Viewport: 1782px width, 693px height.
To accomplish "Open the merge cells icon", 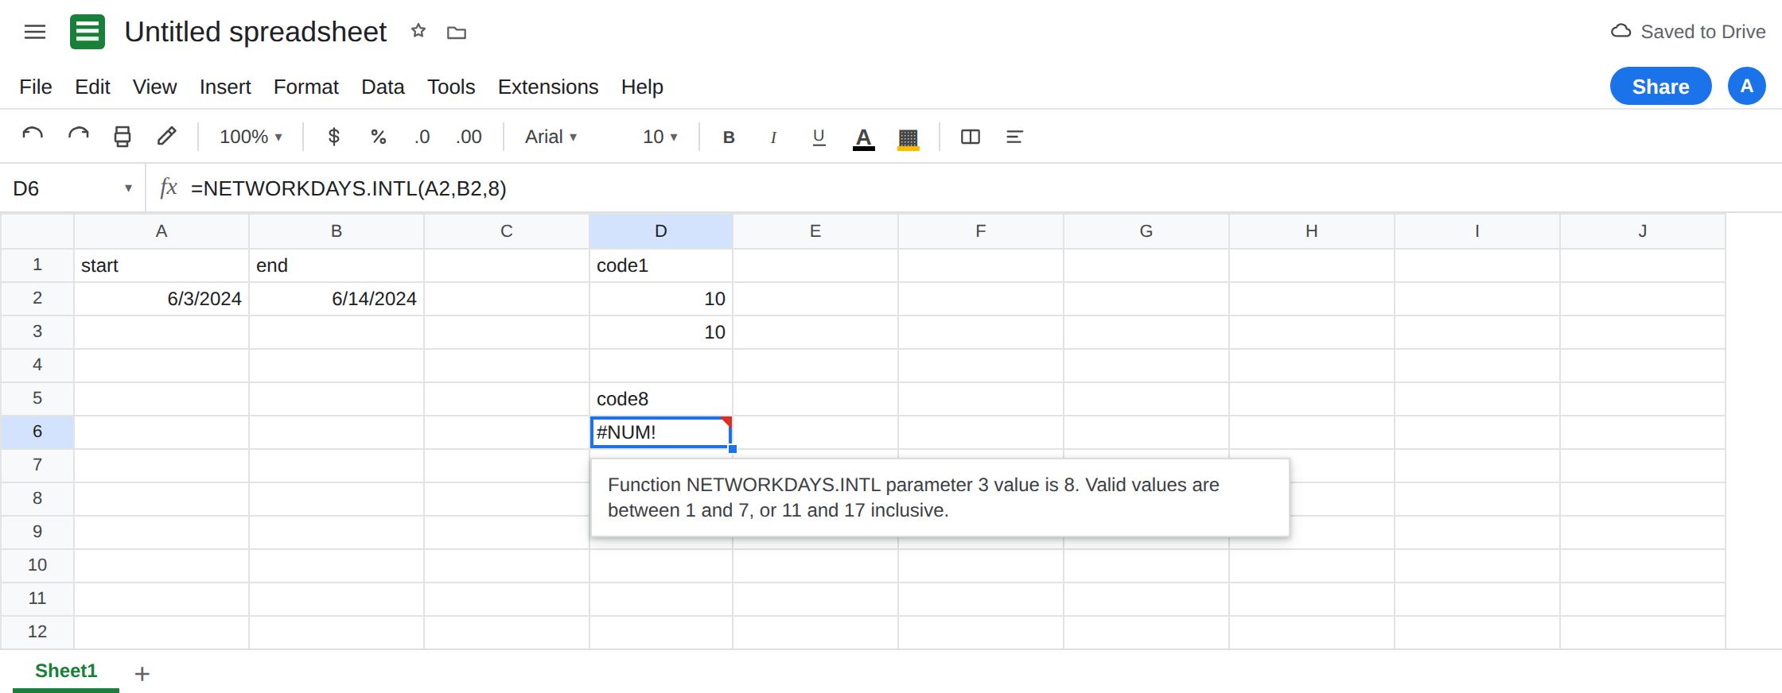I will (x=971, y=137).
